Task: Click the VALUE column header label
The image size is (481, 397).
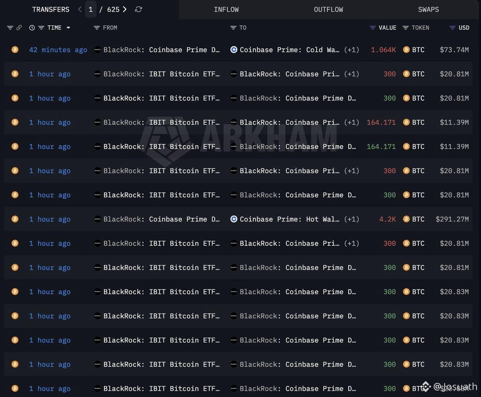Action: [x=388, y=28]
